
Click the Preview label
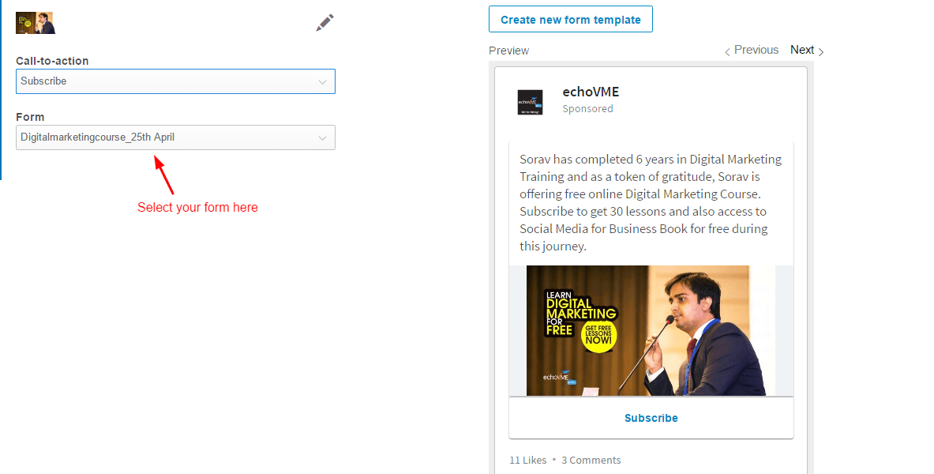[508, 51]
